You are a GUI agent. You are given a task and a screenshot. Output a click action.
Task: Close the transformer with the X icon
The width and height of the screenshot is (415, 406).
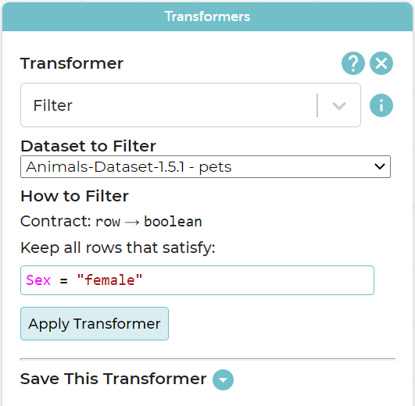381,63
